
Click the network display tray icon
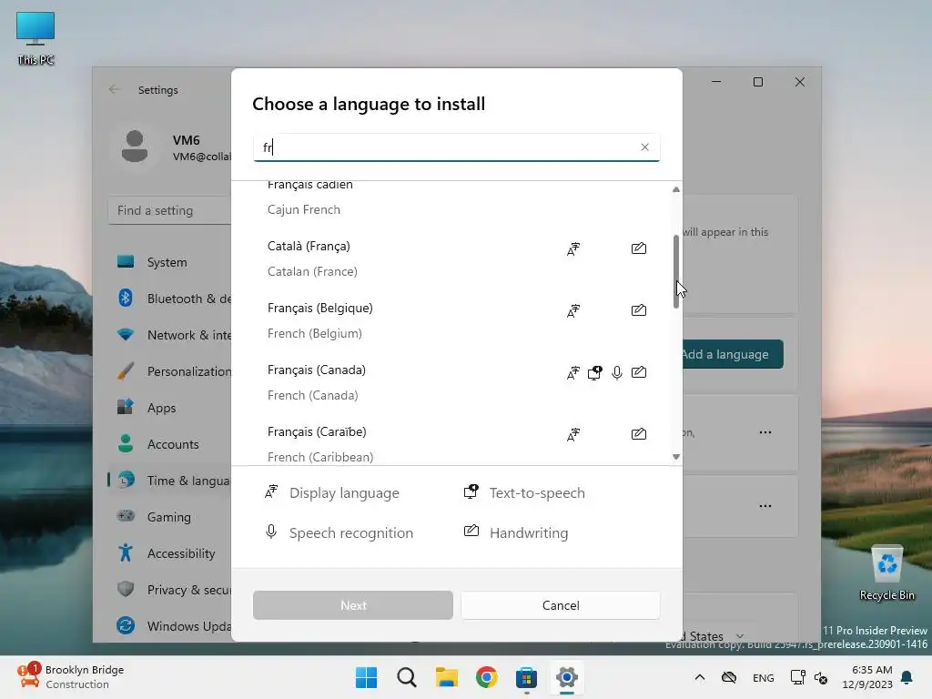(x=797, y=677)
